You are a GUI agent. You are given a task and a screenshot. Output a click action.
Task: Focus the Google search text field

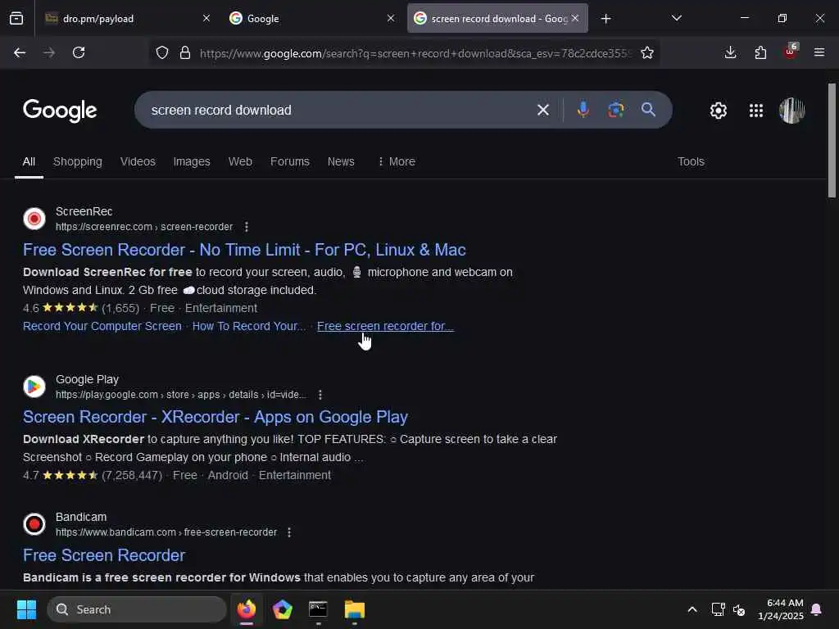337,111
